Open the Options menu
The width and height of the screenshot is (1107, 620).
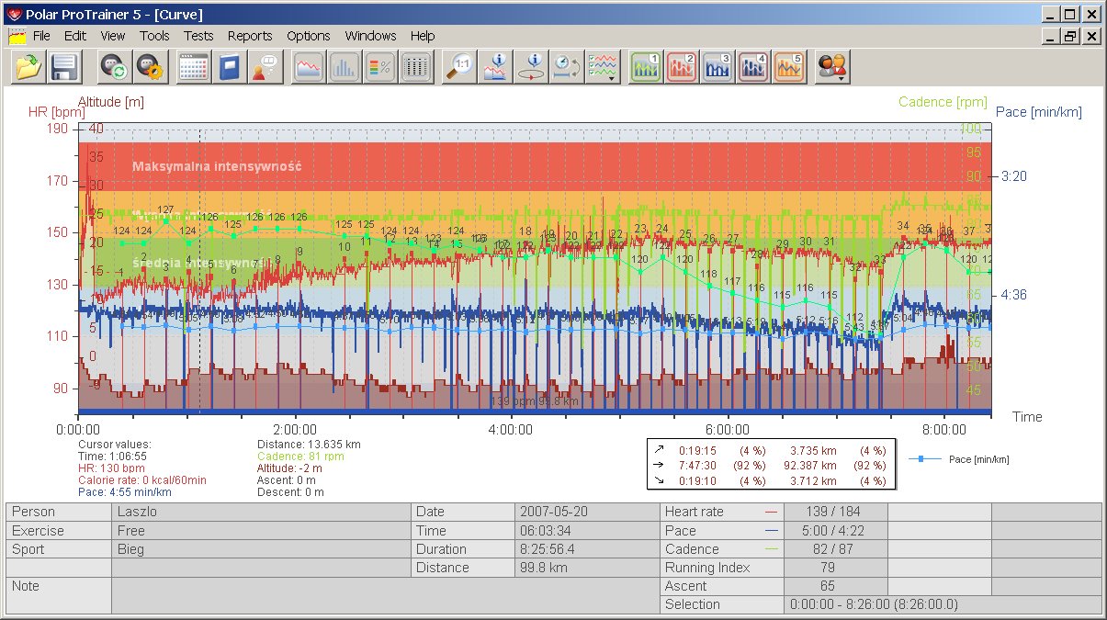point(309,36)
